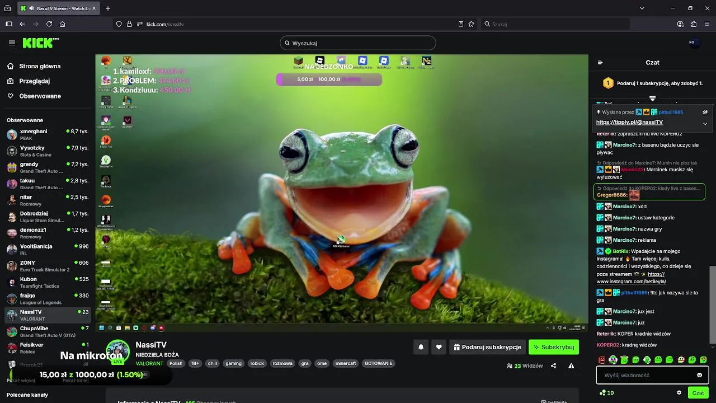
Task: Open the Kick hamburger sidebar menu
Action: (12, 43)
